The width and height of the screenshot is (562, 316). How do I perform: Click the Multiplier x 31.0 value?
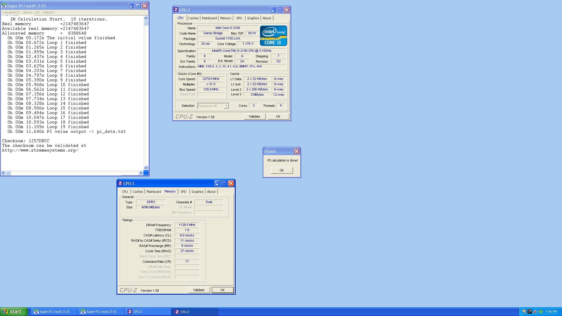[211, 84]
